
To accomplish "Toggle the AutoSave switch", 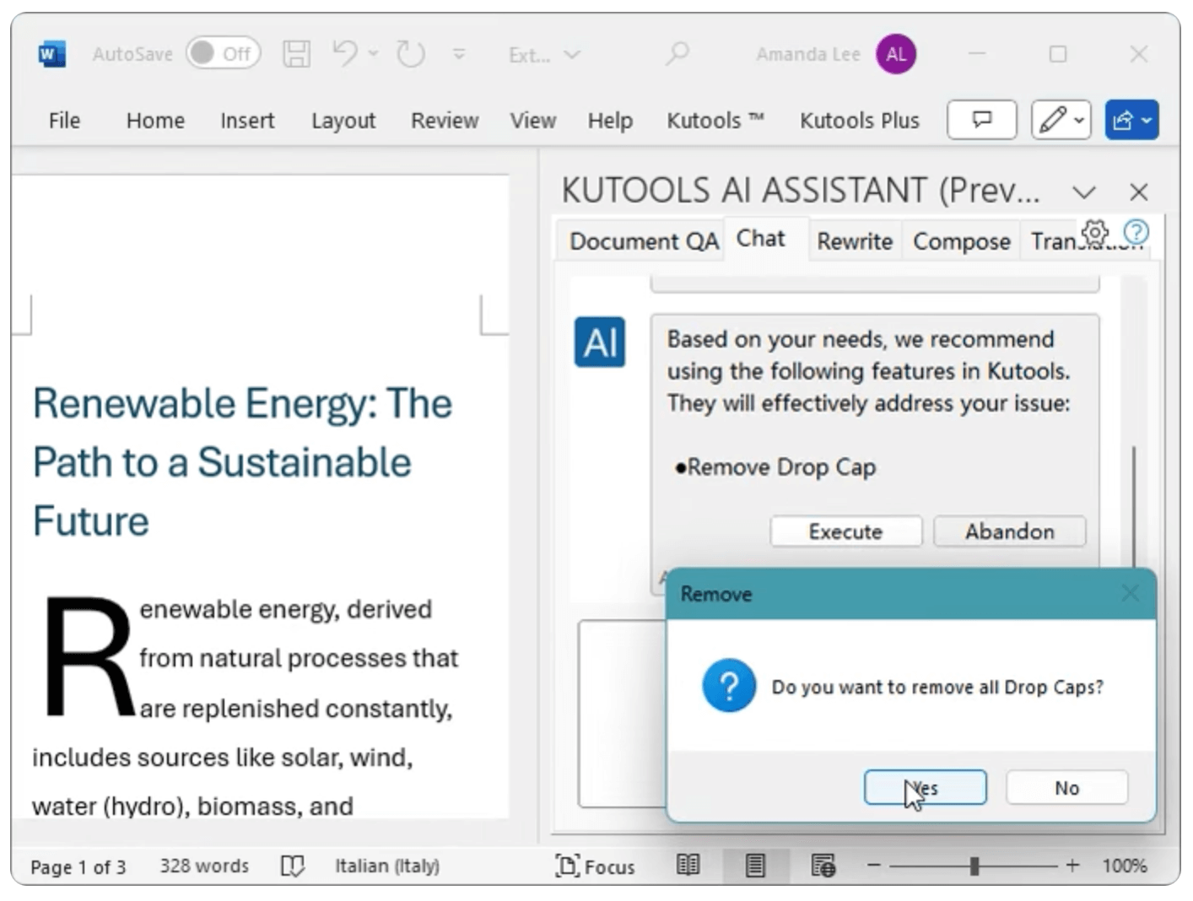I will click(224, 54).
